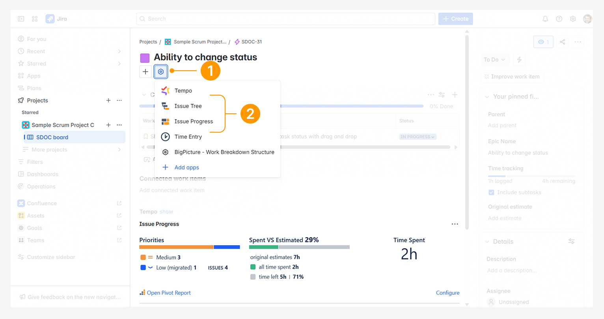Open the notifications bell
The image size is (604, 319).
pos(545,19)
